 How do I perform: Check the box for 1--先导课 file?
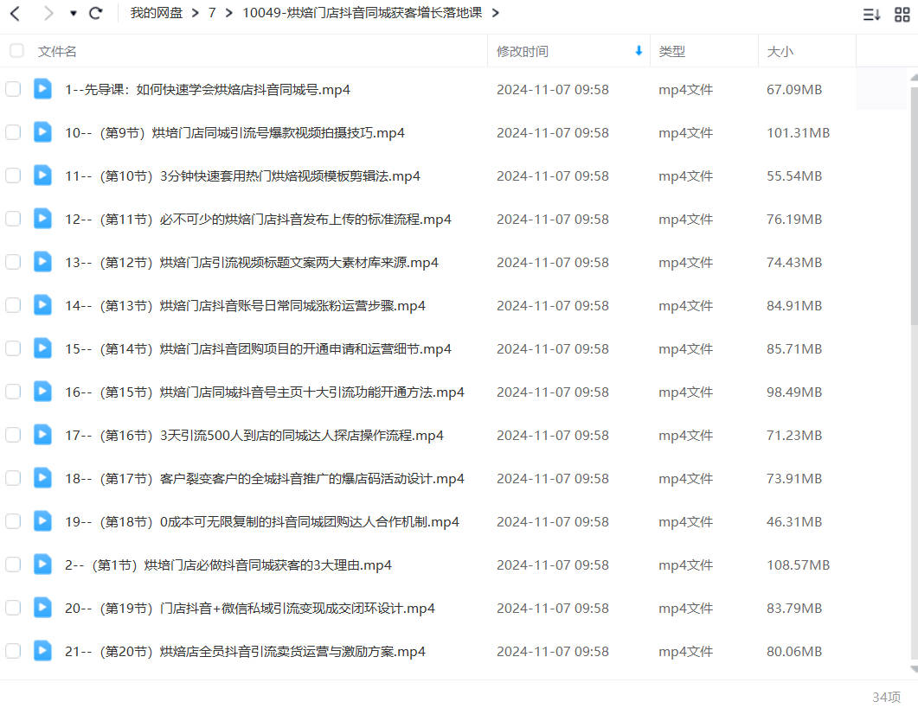coord(13,89)
